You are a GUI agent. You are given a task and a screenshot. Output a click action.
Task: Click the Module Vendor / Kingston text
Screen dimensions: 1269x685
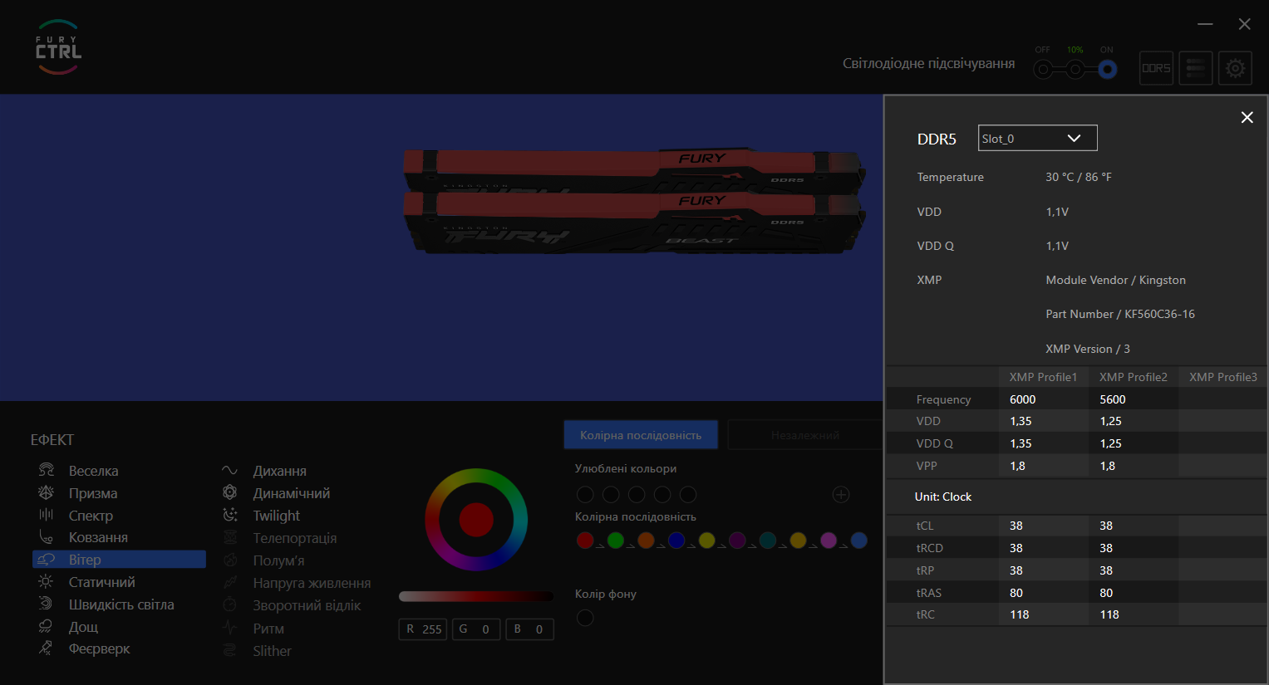pos(1116,280)
